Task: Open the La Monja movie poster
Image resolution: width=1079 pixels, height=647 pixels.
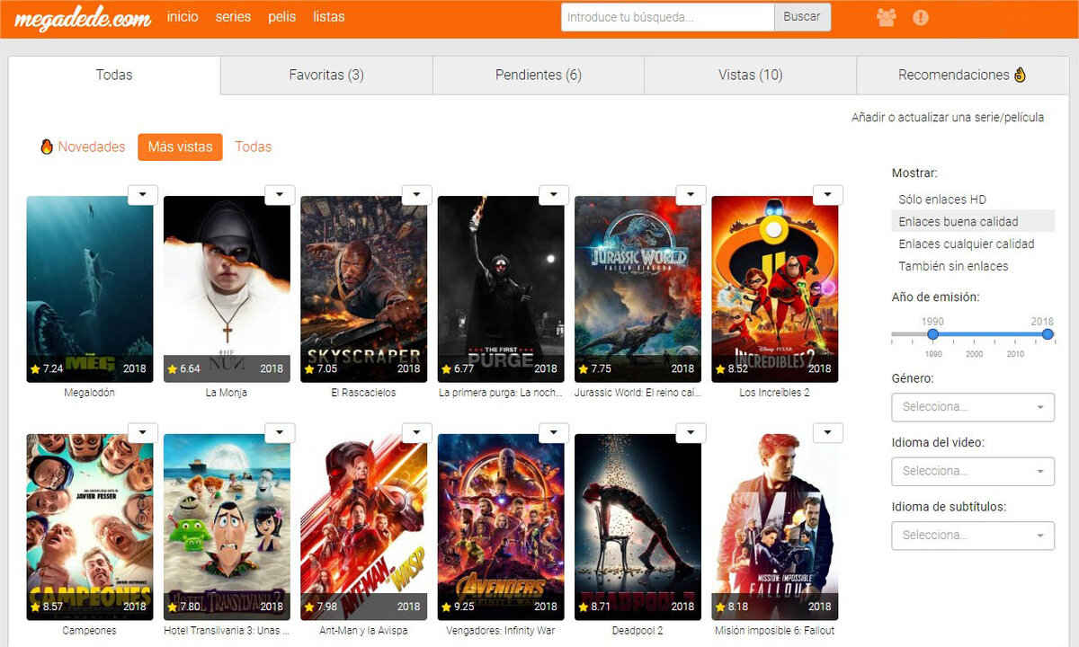Action: pyautogui.click(x=227, y=289)
